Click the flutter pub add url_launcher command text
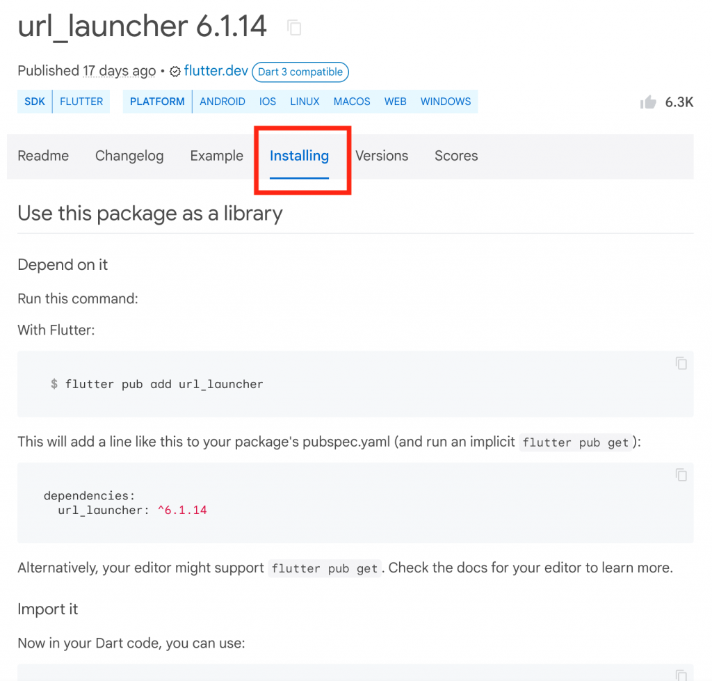 [x=164, y=385]
